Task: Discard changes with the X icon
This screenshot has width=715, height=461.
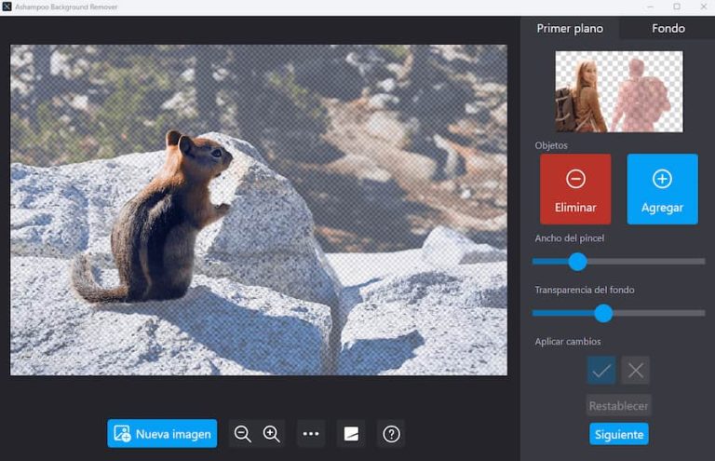Action: pyautogui.click(x=636, y=370)
